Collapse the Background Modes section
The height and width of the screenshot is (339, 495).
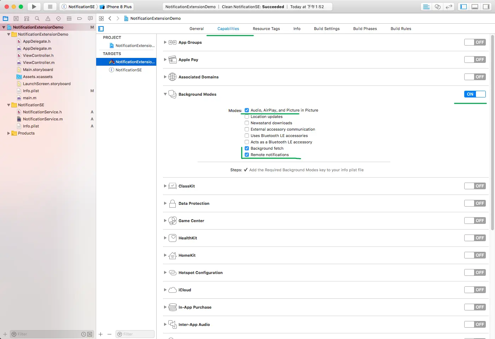coord(165,94)
